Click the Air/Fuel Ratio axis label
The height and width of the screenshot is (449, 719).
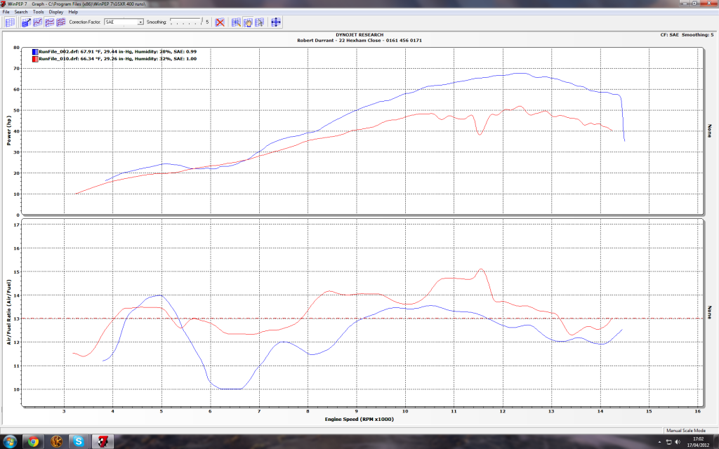8,312
